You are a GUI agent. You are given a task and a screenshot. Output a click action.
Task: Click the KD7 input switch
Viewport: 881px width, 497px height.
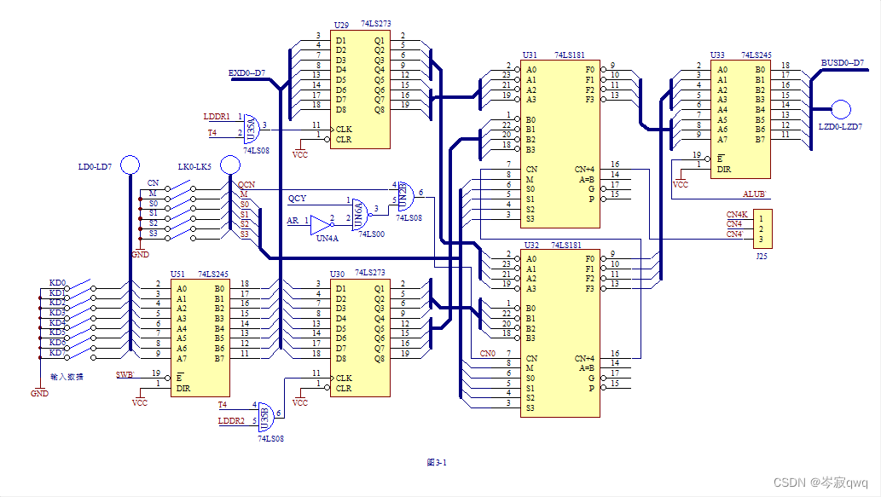pyautogui.click(x=79, y=354)
